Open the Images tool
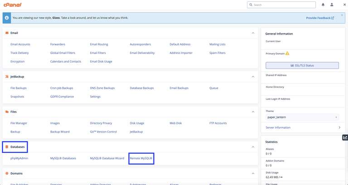Screen dimensions: 348x185 55,123
